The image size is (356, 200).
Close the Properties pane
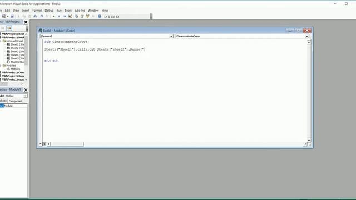click(26, 90)
